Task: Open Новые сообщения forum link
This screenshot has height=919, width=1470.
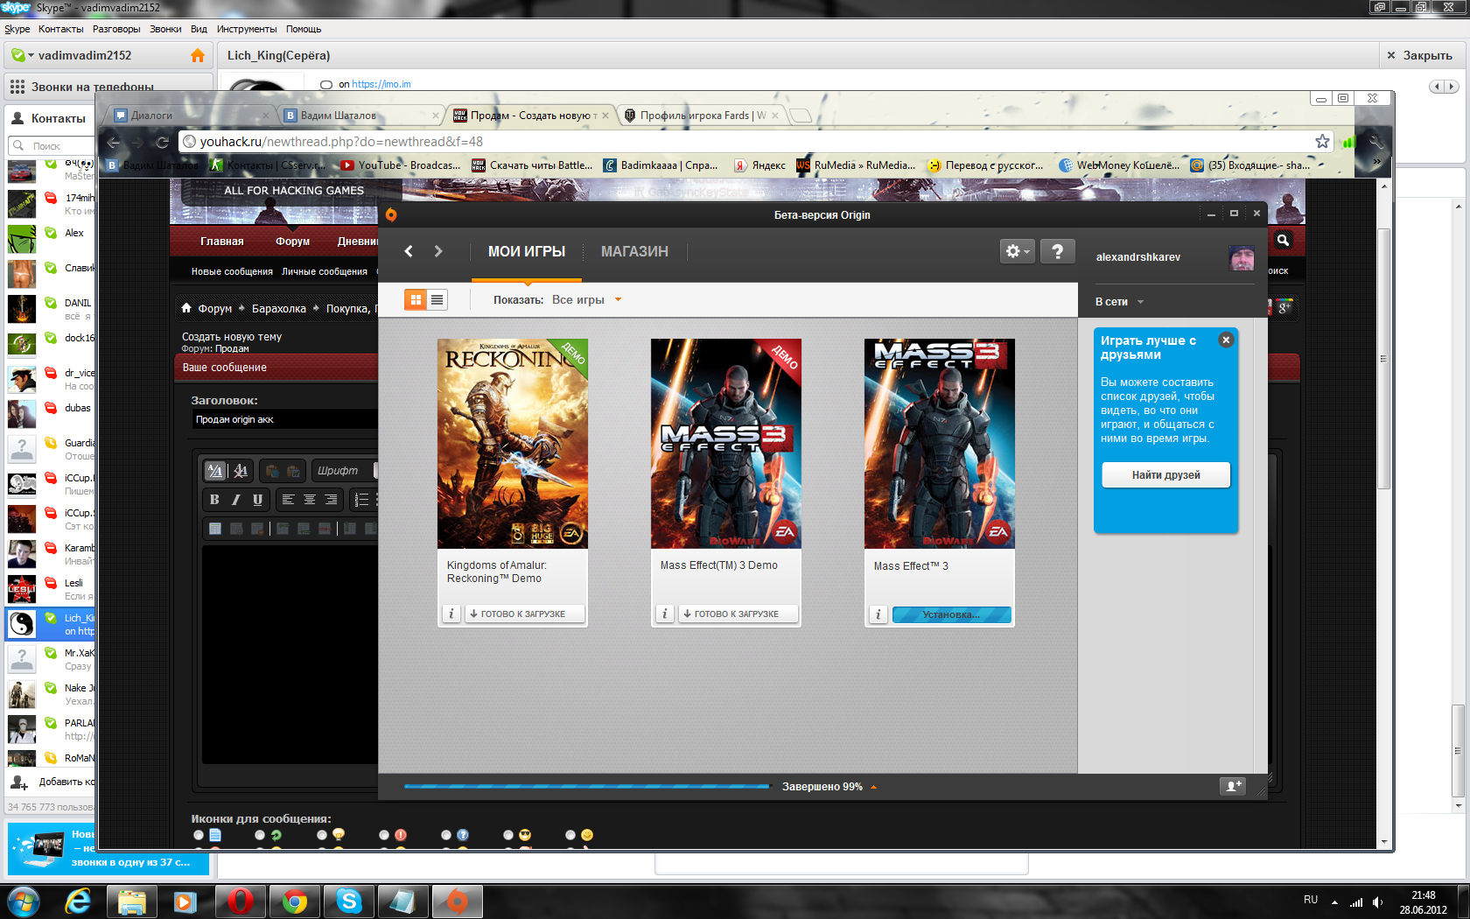Action: click(x=232, y=272)
